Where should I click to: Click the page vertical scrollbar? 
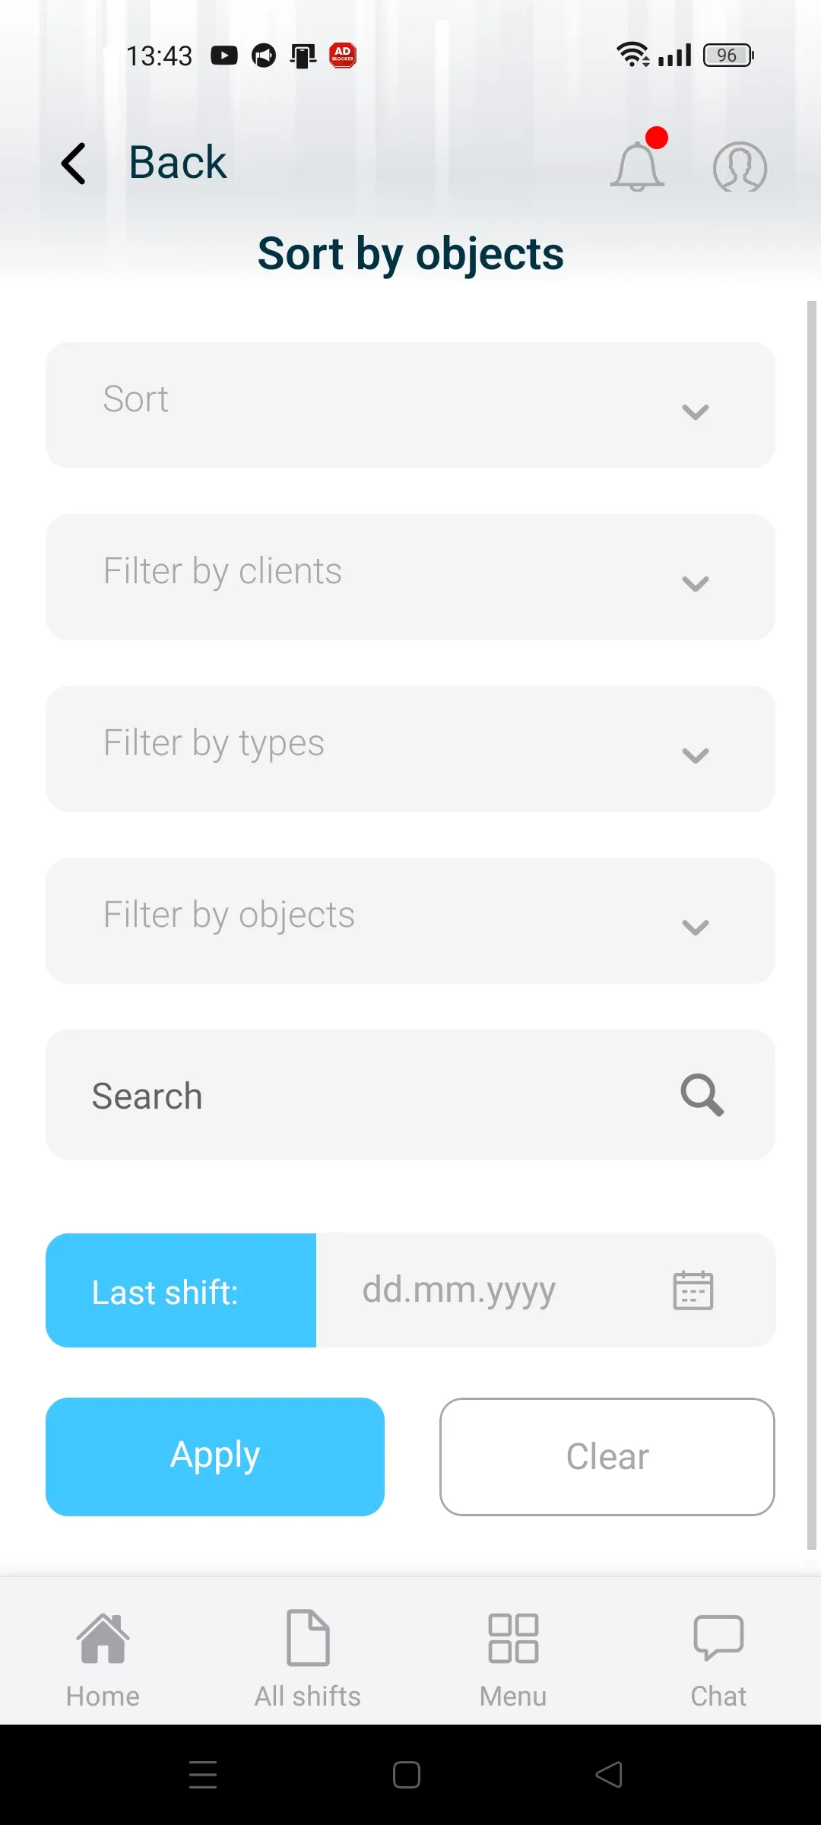pos(812,925)
